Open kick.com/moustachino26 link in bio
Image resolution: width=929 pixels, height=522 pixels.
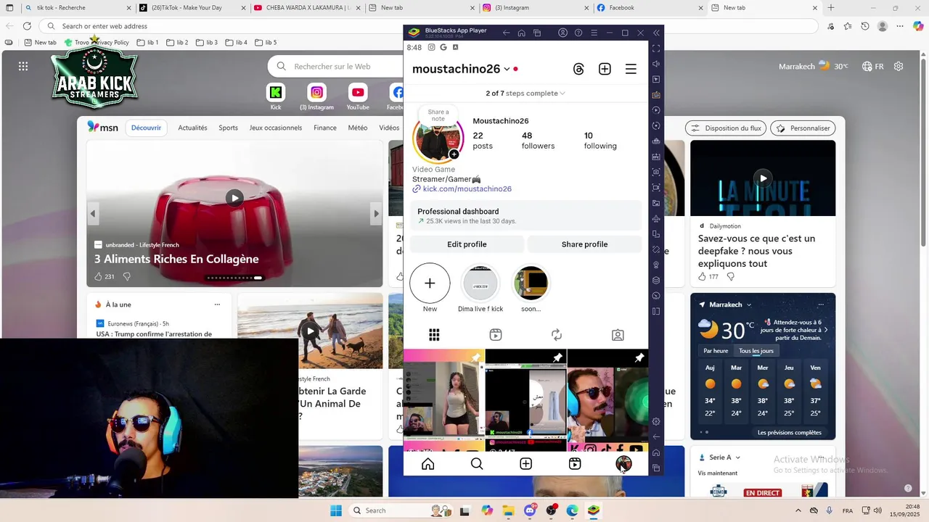point(467,189)
